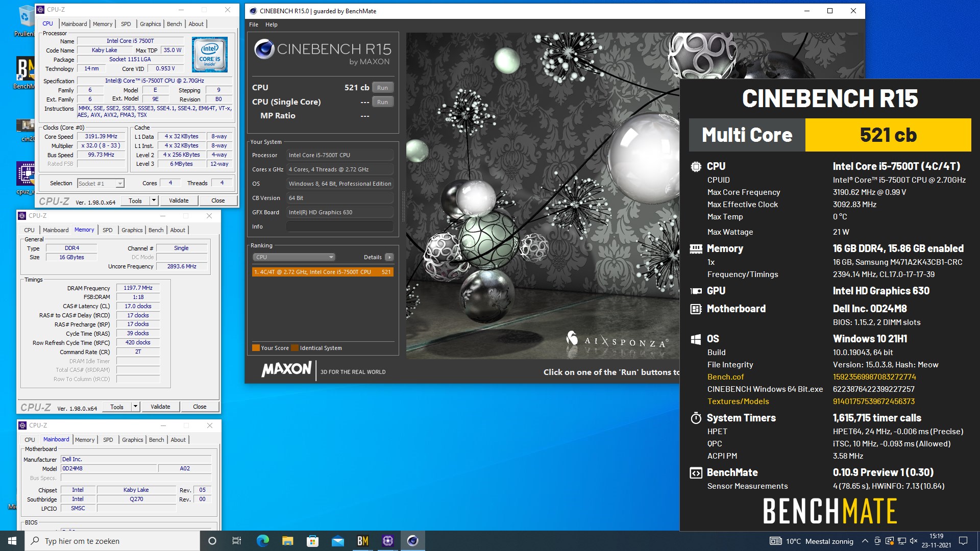This screenshot has width=980, height=551.
Task: Click Close button in the top CPU-Z window
Action: point(218,201)
